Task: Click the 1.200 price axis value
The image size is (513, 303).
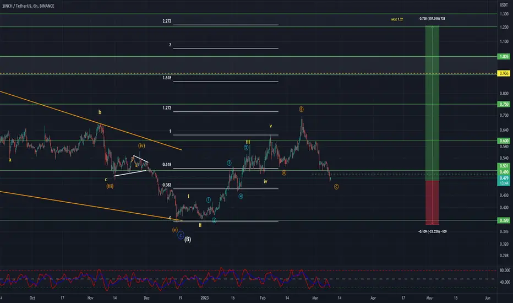Action: [504, 27]
